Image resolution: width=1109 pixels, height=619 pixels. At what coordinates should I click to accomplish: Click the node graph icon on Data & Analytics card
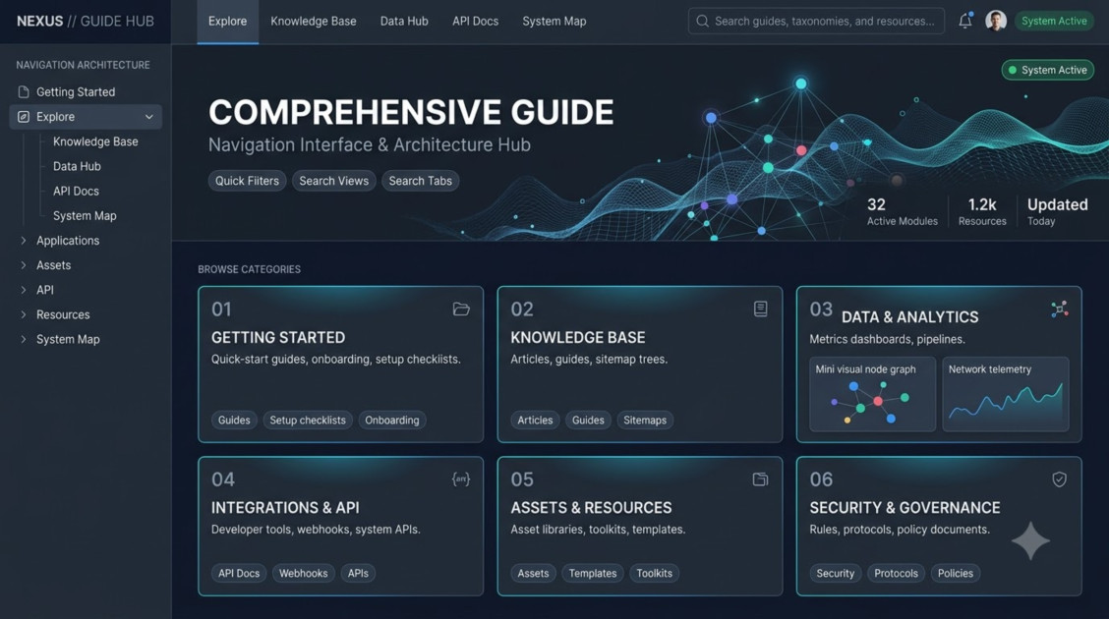tap(1059, 309)
